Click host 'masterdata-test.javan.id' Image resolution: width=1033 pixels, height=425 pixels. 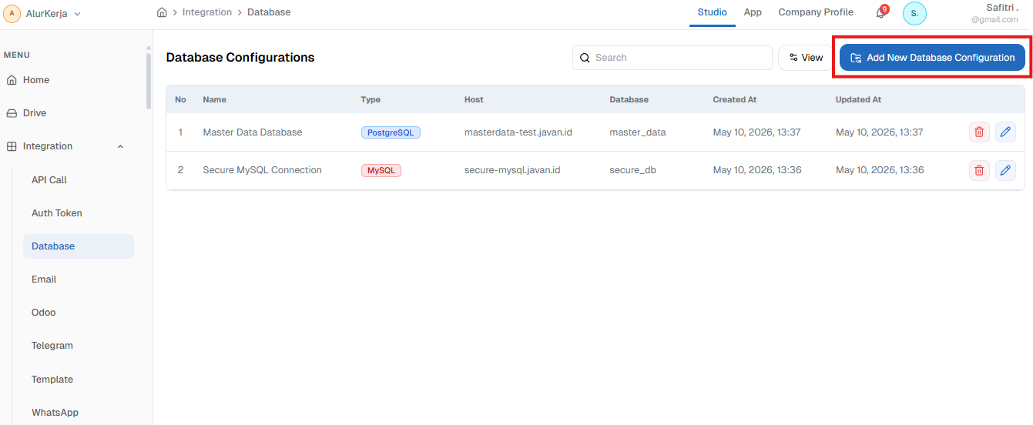(x=518, y=132)
